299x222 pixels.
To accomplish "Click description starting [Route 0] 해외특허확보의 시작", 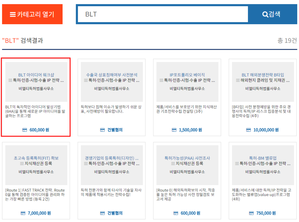I will tap(185, 194).
